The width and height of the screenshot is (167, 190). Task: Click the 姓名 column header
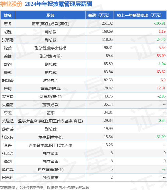tap(8, 15)
